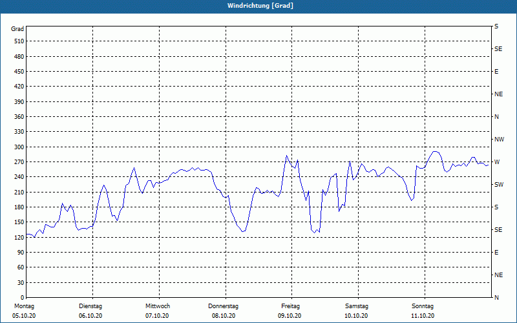Click the 'Samstag' day label
The width and height of the screenshot is (517, 323).
(357, 306)
